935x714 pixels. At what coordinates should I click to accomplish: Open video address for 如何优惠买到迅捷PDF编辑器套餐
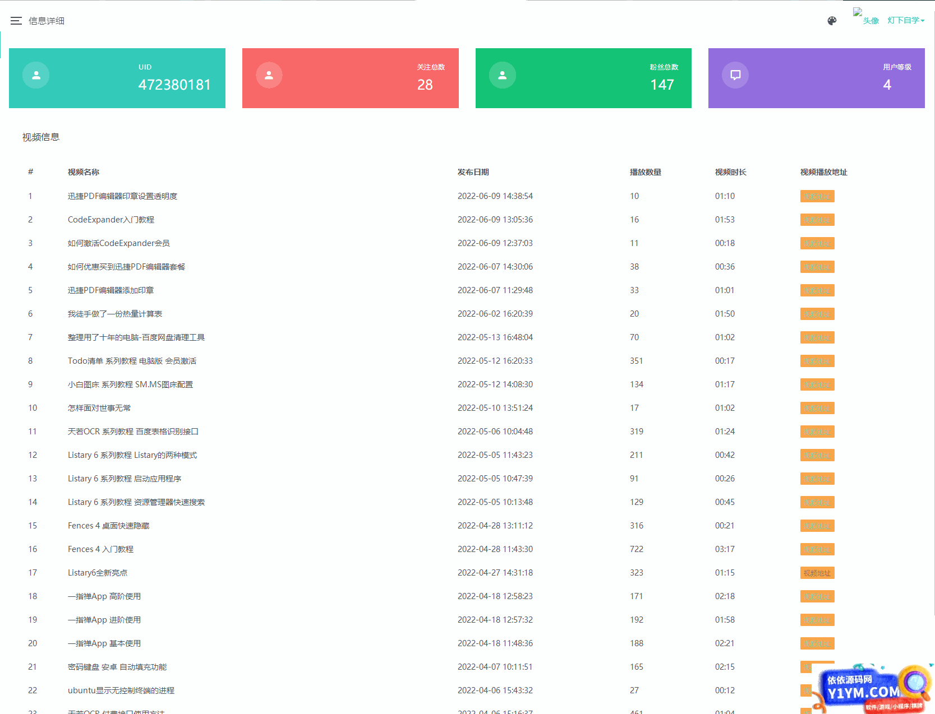817,267
